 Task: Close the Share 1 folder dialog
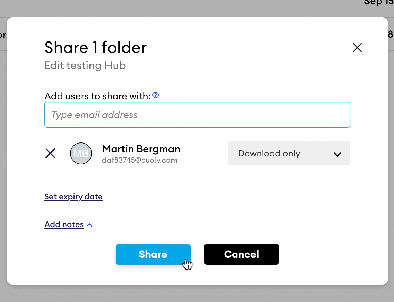pos(357,48)
